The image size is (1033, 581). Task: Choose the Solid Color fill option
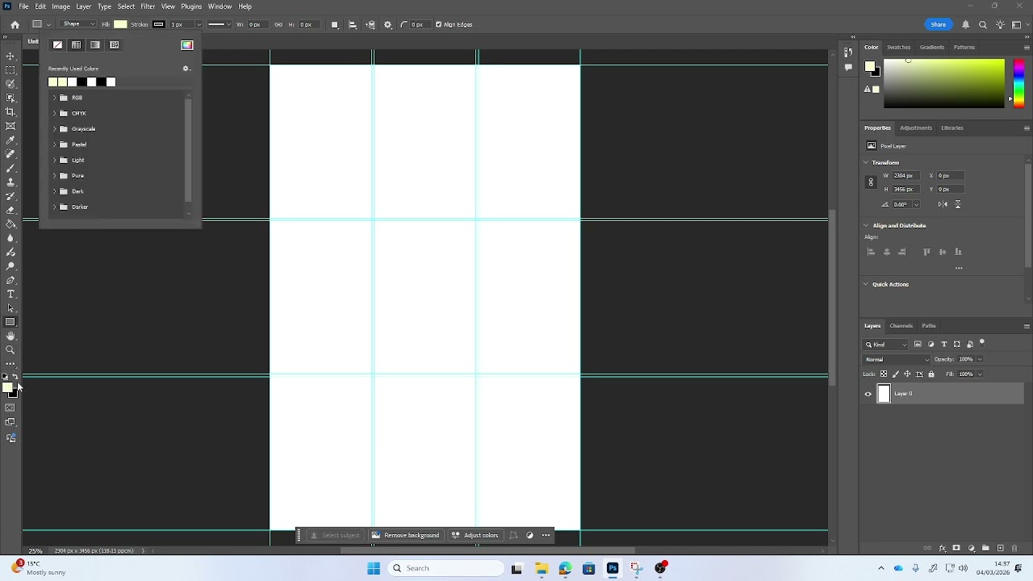click(x=76, y=45)
